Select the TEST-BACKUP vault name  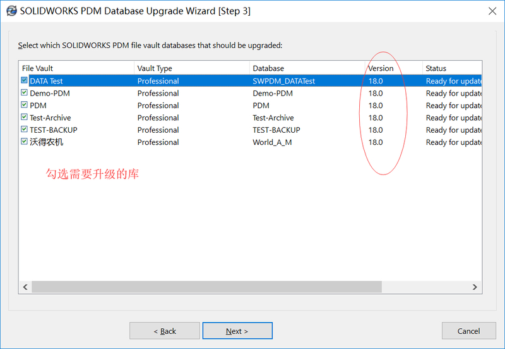click(x=54, y=130)
